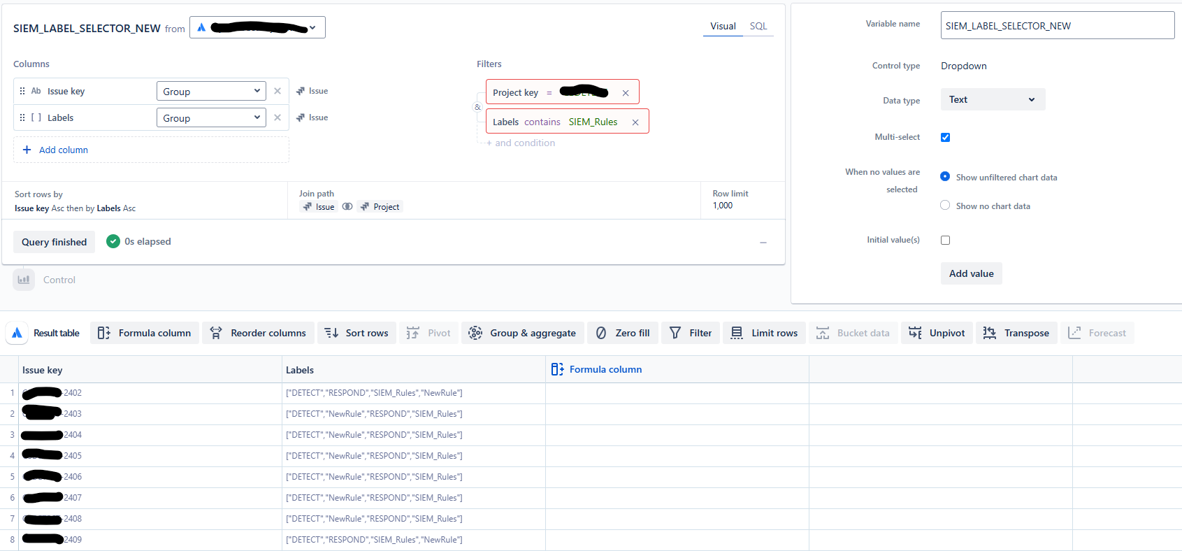Collapse the query panel with minus icon
This screenshot has height=551, width=1182.
point(763,243)
